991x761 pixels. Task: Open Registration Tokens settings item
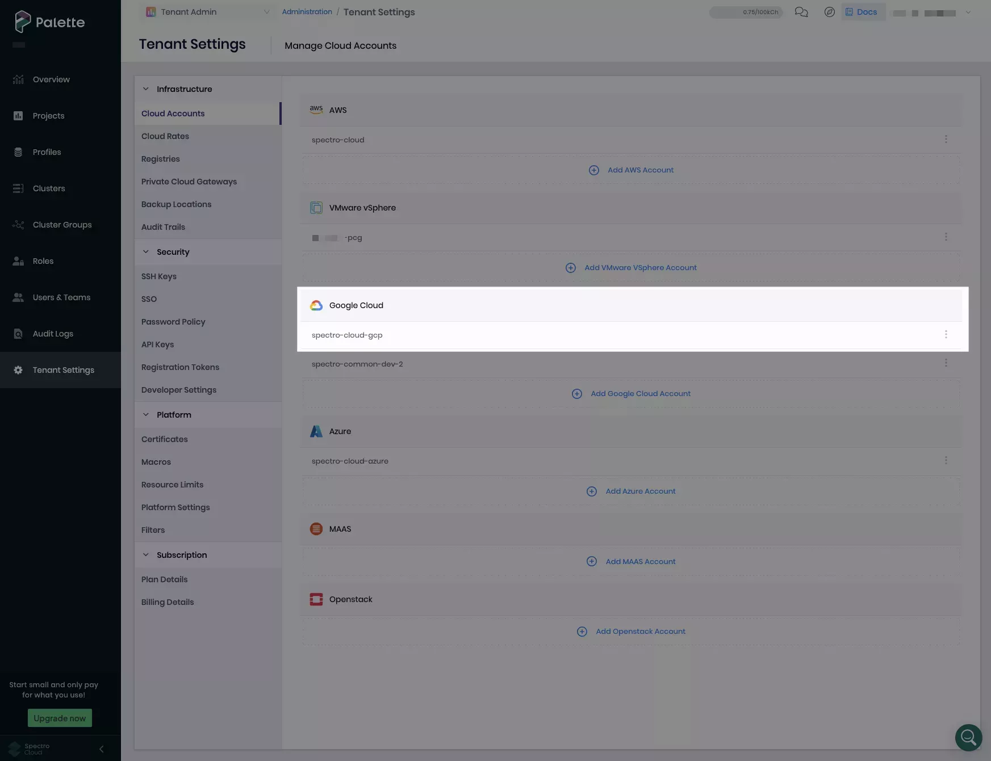(180, 367)
